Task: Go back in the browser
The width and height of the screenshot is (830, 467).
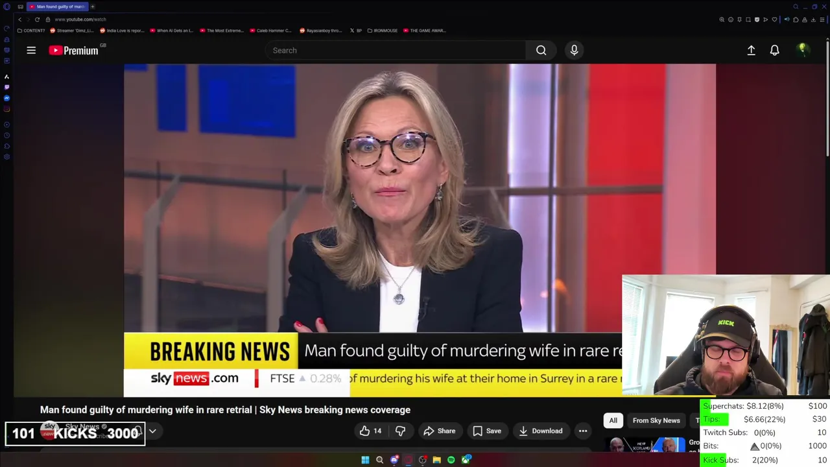Action: click(x=19, y=19)
